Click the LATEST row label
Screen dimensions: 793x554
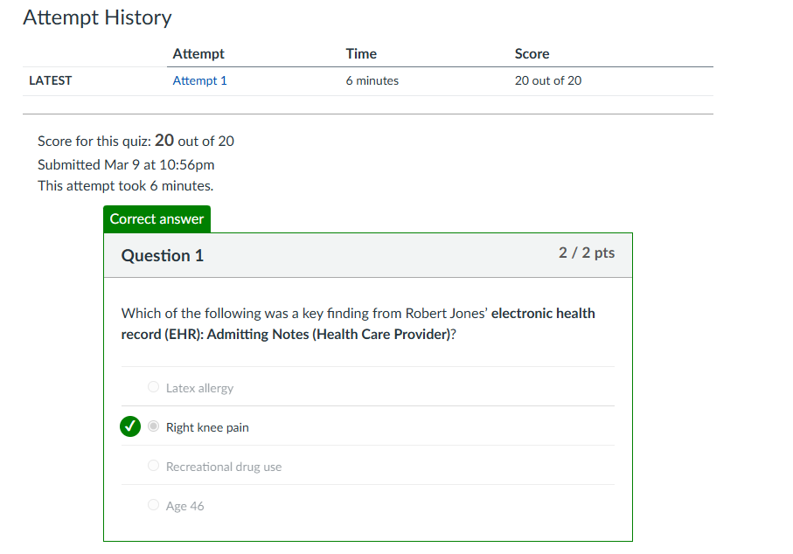click(x=51, y=80)
